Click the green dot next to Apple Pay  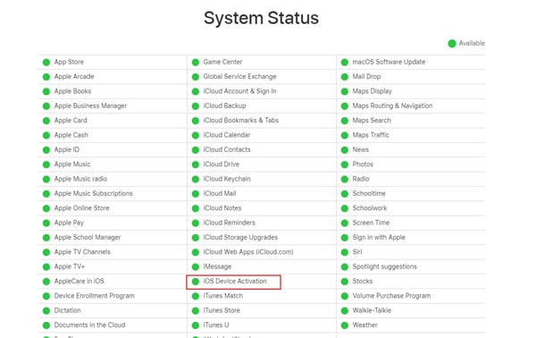pyautogui.click(x=46, y=223)
